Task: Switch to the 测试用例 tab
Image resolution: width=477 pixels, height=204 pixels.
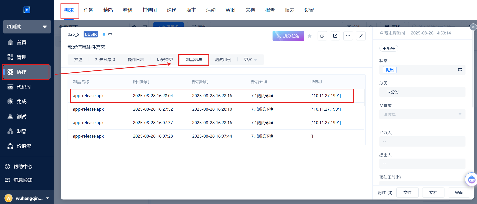Action: click(223, 60)
